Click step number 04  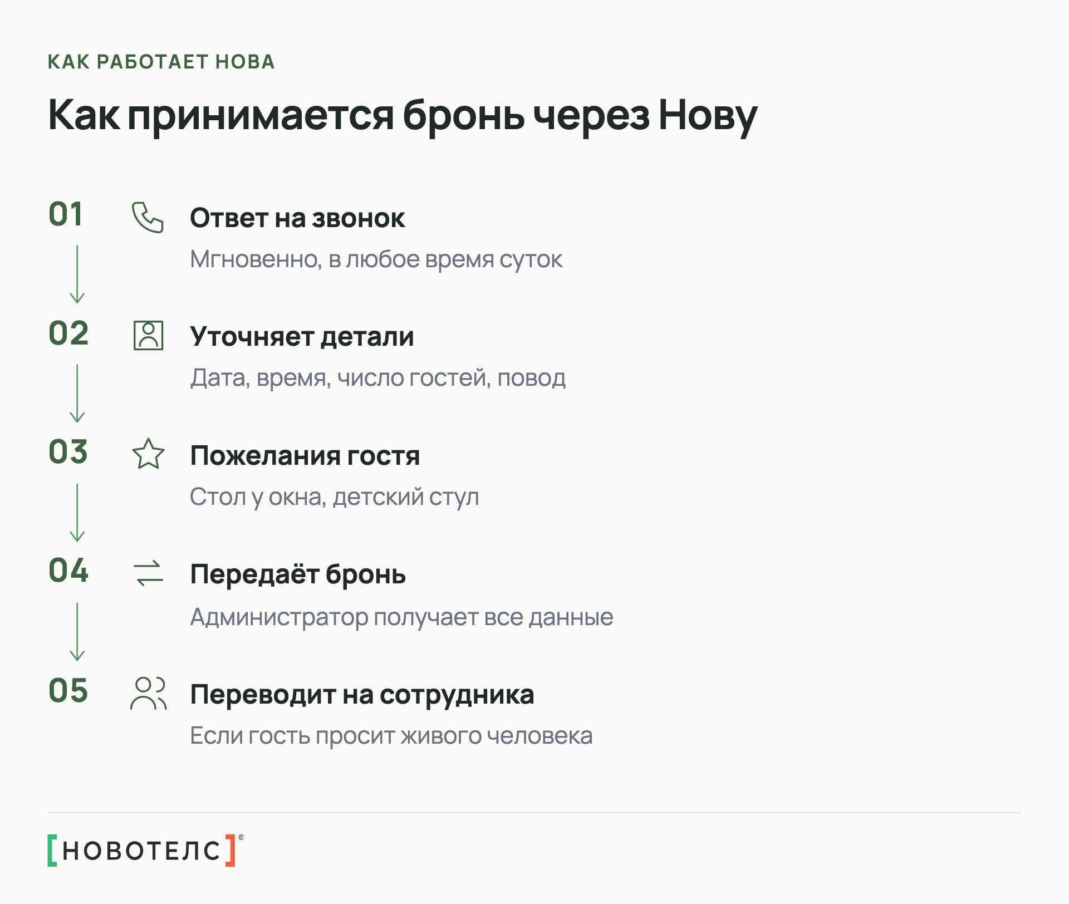click(x=68, y=571)
